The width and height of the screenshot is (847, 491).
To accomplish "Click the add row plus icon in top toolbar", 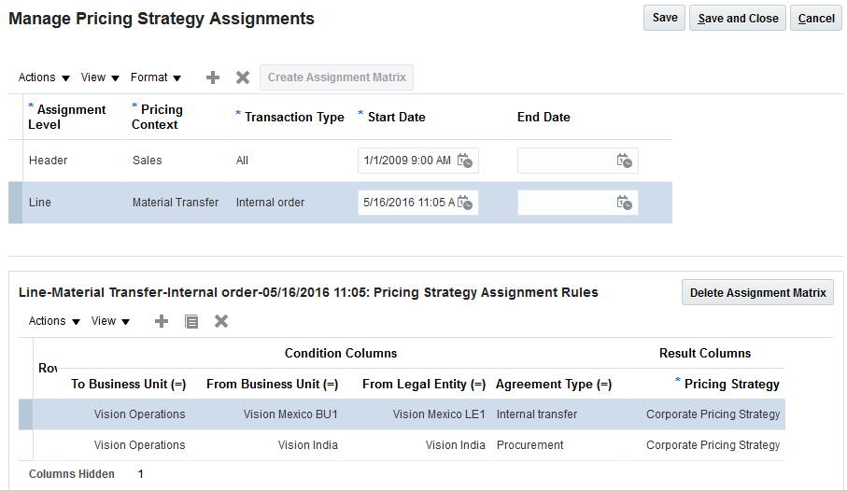I will [213, 77].
